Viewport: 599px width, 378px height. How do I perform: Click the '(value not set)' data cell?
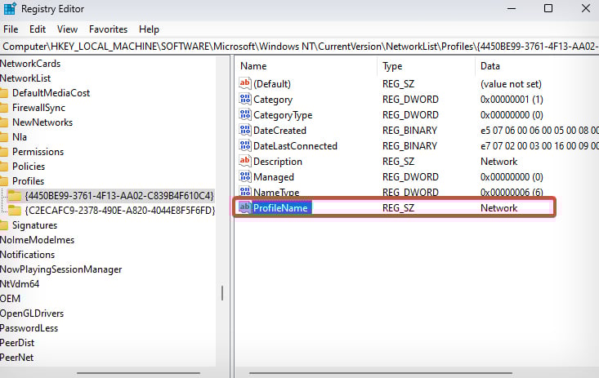pyautogui.click(x=511, y=84)
